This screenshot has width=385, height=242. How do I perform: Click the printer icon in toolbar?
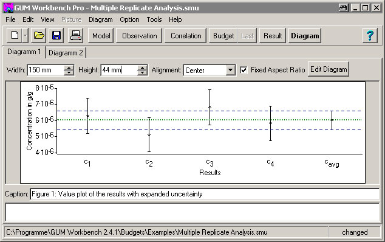(76, 36)
